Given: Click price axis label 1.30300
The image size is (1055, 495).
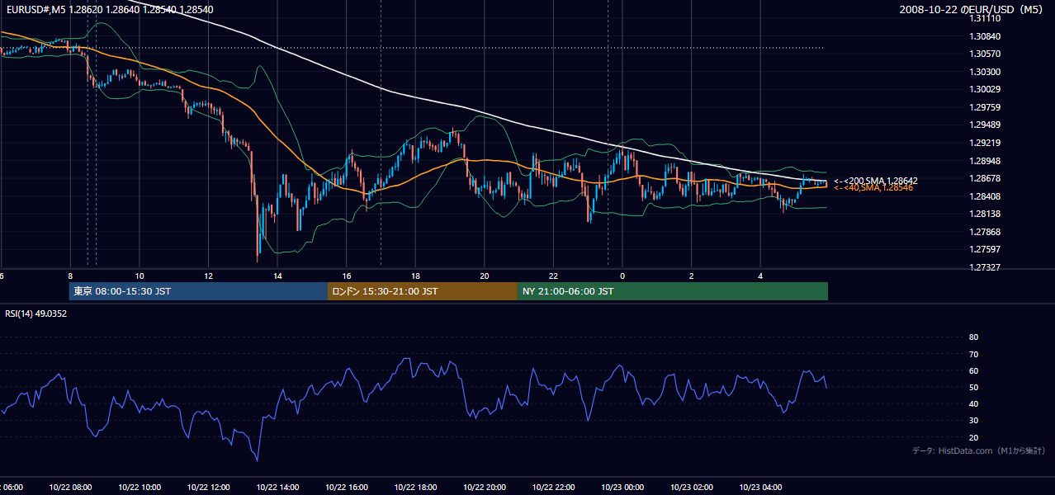Looking at the screenshot, I should click(985, 72).
